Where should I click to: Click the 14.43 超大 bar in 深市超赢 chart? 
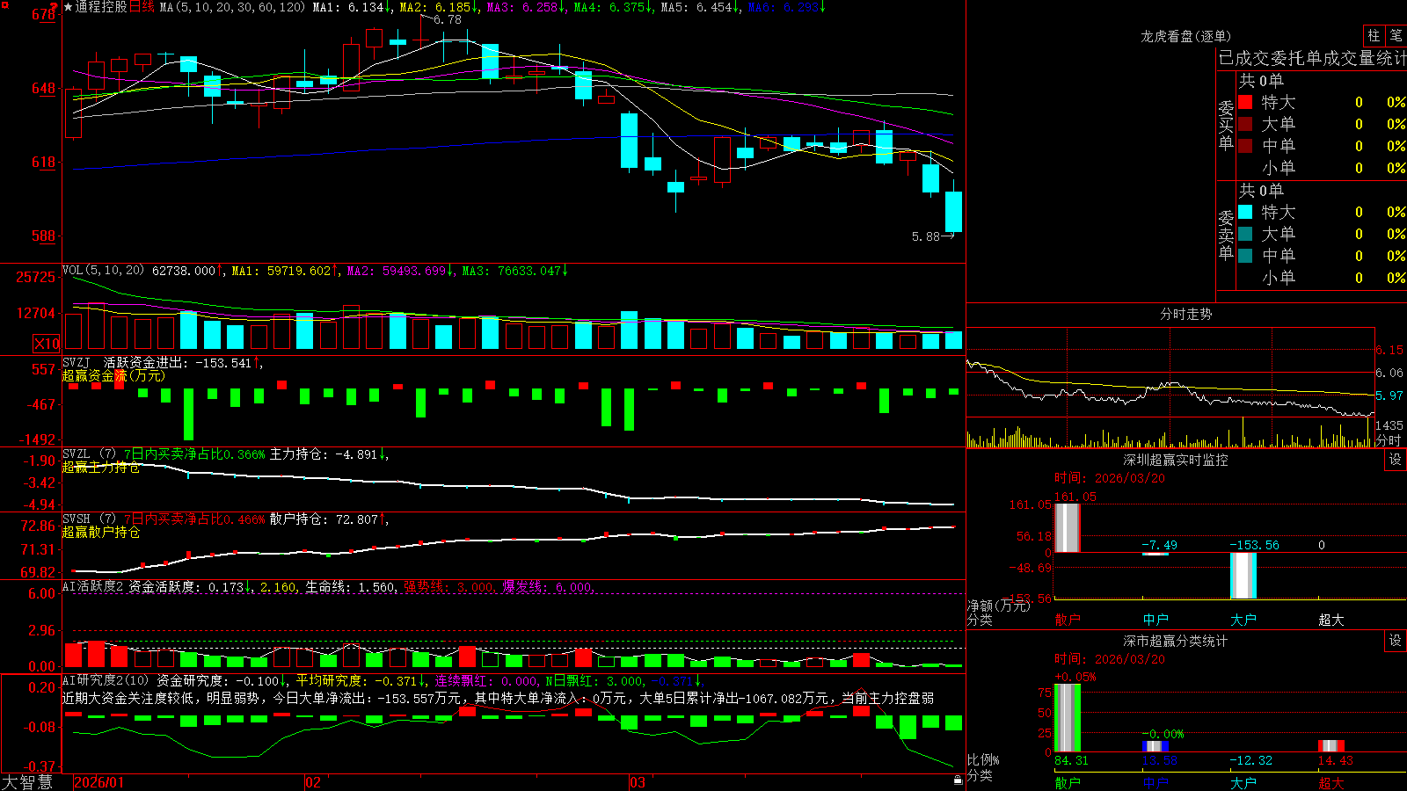pos(1331,746)
